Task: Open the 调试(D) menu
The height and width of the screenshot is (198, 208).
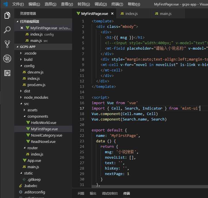Action: (x=101, y=4)
